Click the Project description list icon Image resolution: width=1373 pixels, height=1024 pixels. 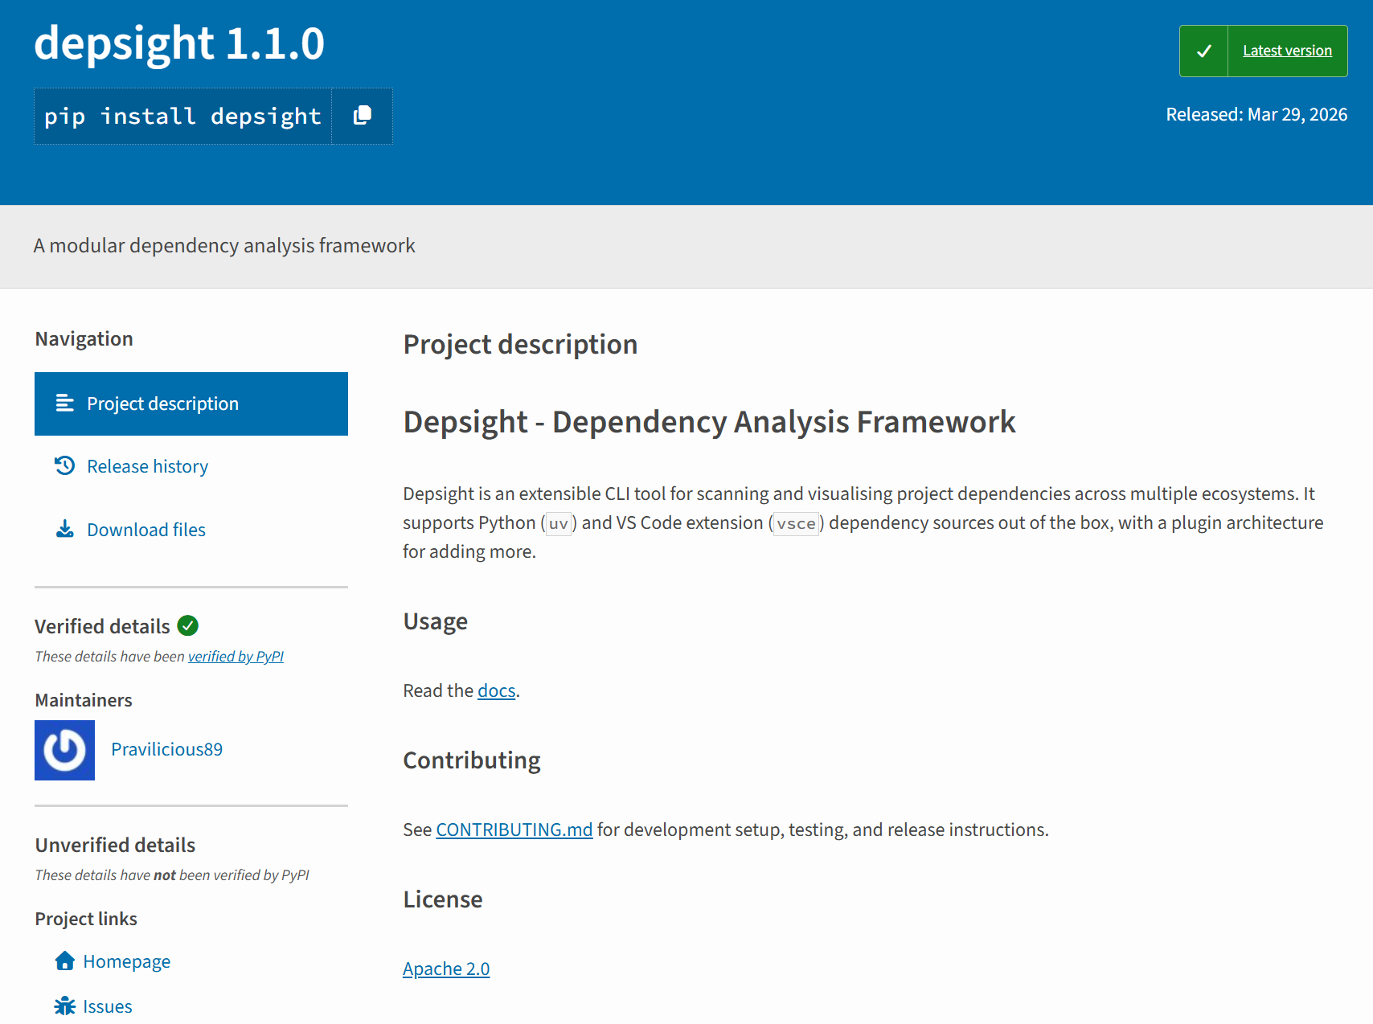[65, 403]
